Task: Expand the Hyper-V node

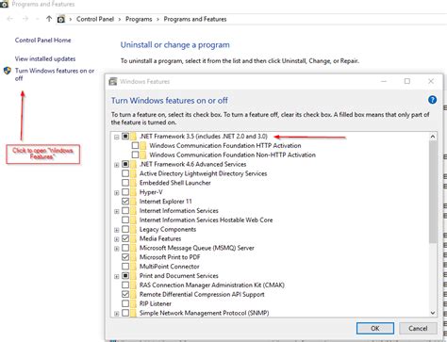Action: (117, 193)
